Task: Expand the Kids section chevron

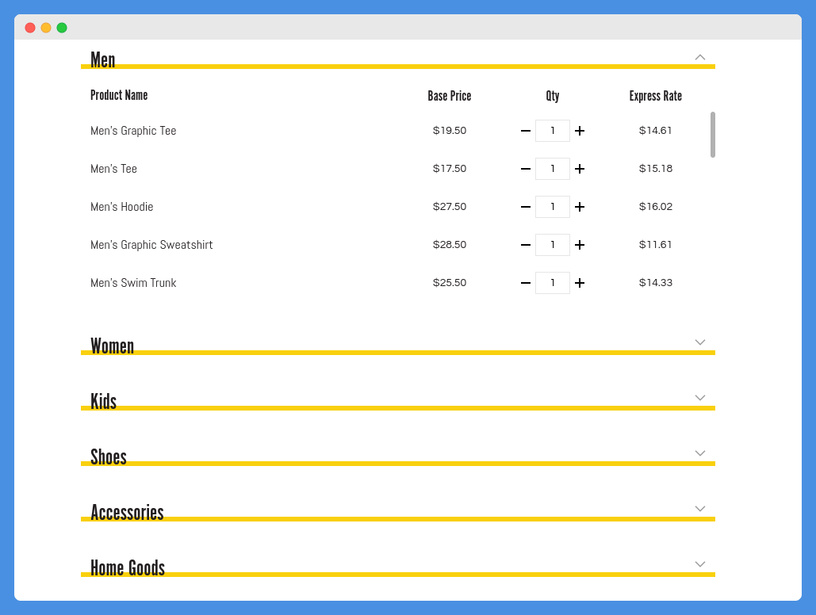Action: (x=700, y=398)
